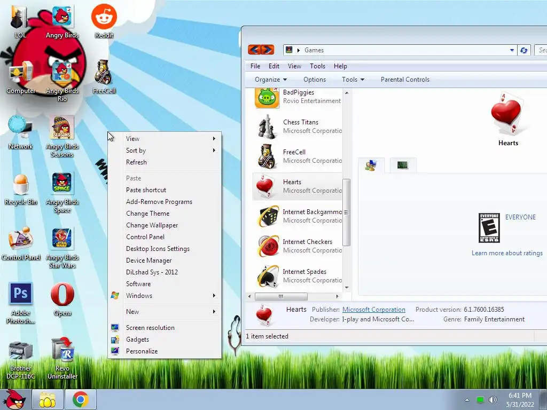This screenshot has width=547, height=410.
Task: Choose Paste shortcut from the context menu
Action: pyautogui.click(x=165, y=190)
